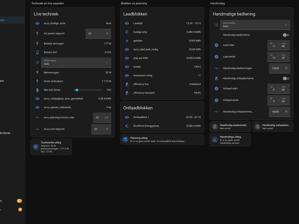Toggle the Handmatig ontlaadschema switch
The width and height of the screenshot is (299, 224).
coord(286,79)
